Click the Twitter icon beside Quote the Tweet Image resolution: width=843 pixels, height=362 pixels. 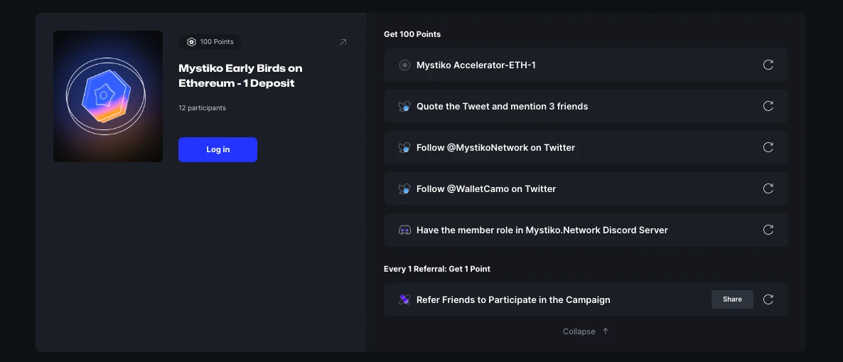click(404, 106)
